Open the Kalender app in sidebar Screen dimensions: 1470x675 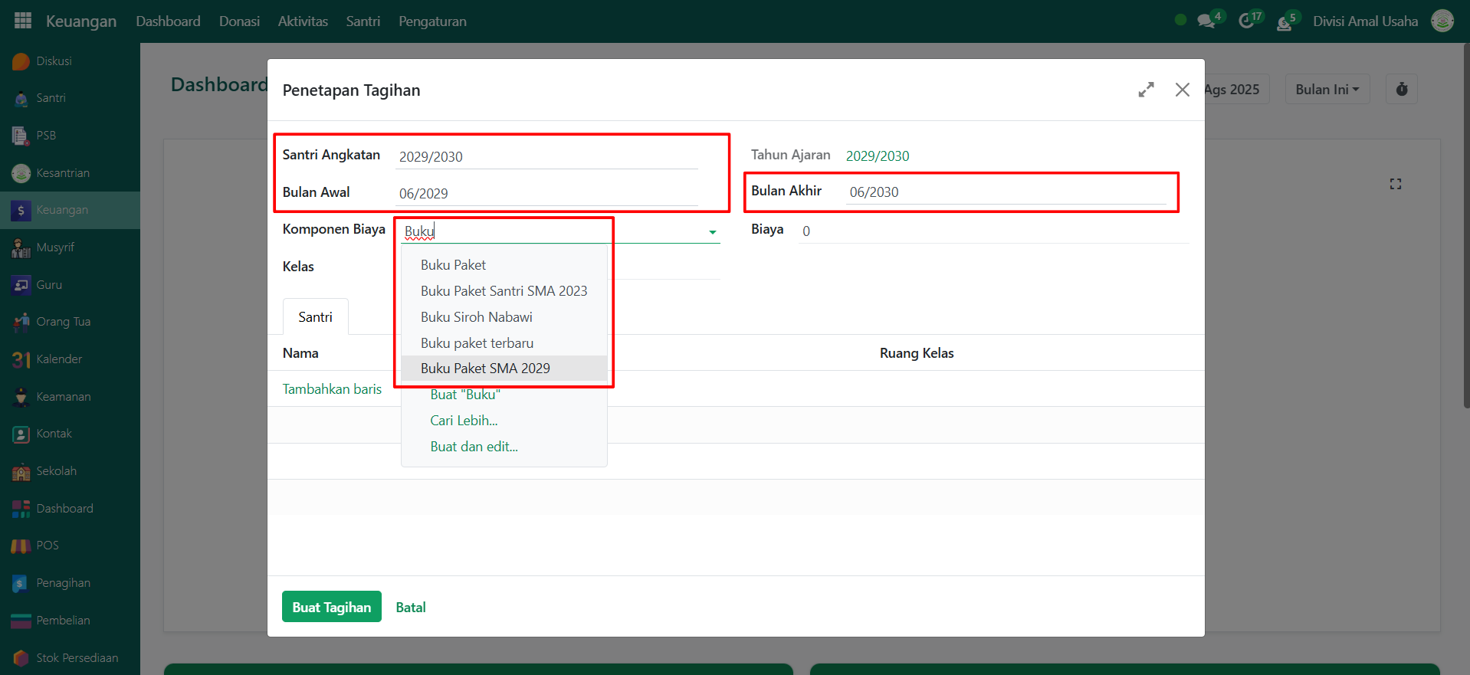[x=21, y=359]
